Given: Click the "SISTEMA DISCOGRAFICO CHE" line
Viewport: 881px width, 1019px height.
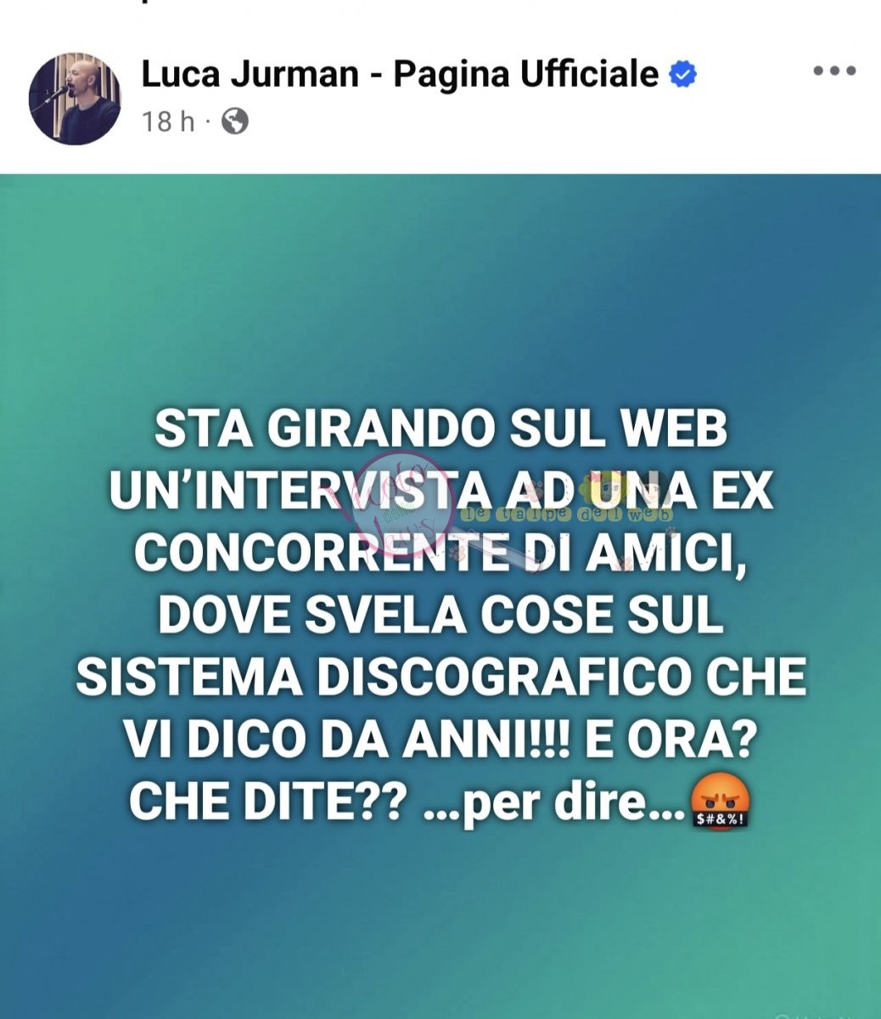Looking at the screenshot, I should pos(441,678).
